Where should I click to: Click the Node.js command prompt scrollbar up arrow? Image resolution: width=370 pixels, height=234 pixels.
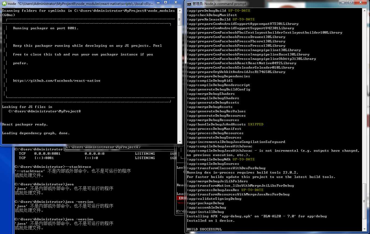point(365,10)
